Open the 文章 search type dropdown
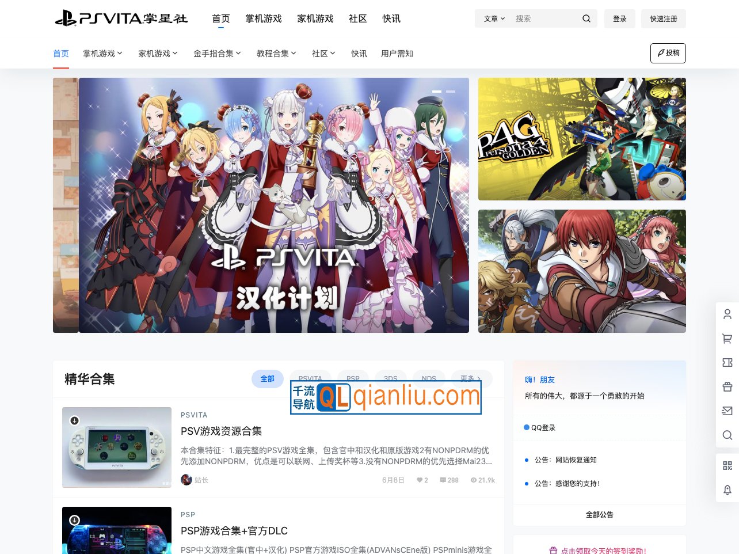739x554 pixels. point(493,18)
